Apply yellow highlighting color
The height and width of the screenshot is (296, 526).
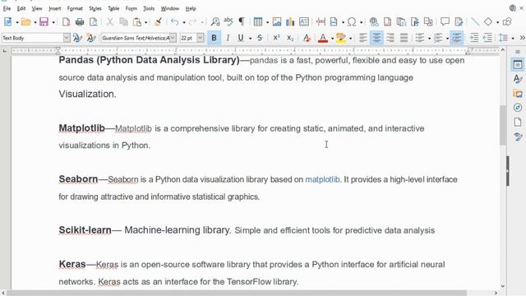[x=341, y=38]
